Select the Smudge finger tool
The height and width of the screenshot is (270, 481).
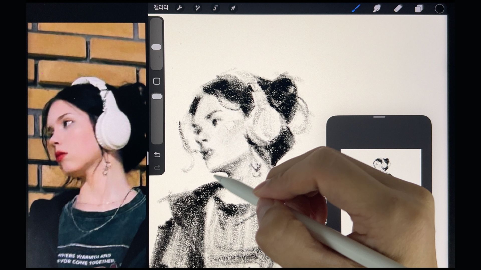(x=377, y=8)
